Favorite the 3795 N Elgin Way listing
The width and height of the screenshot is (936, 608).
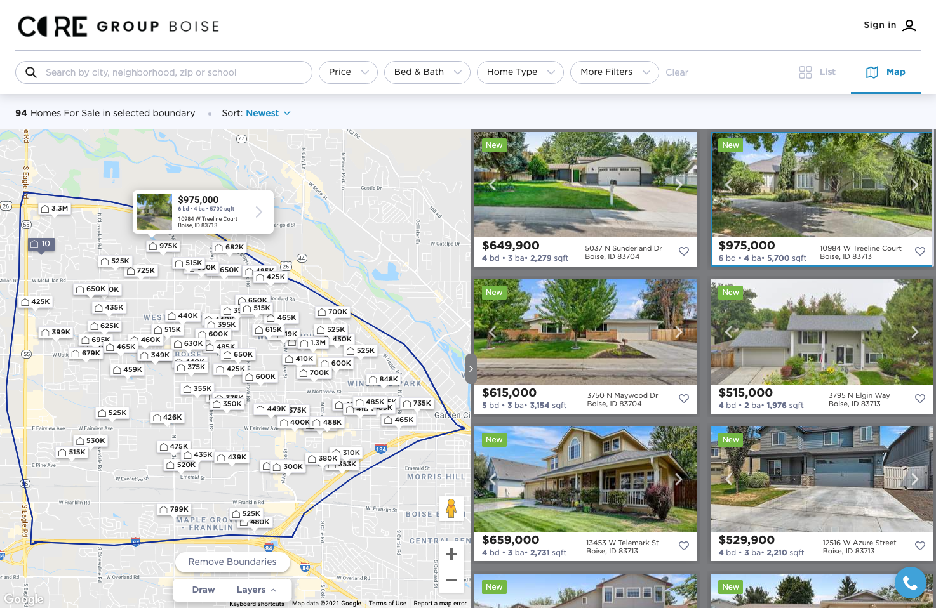tap(919, 399)
